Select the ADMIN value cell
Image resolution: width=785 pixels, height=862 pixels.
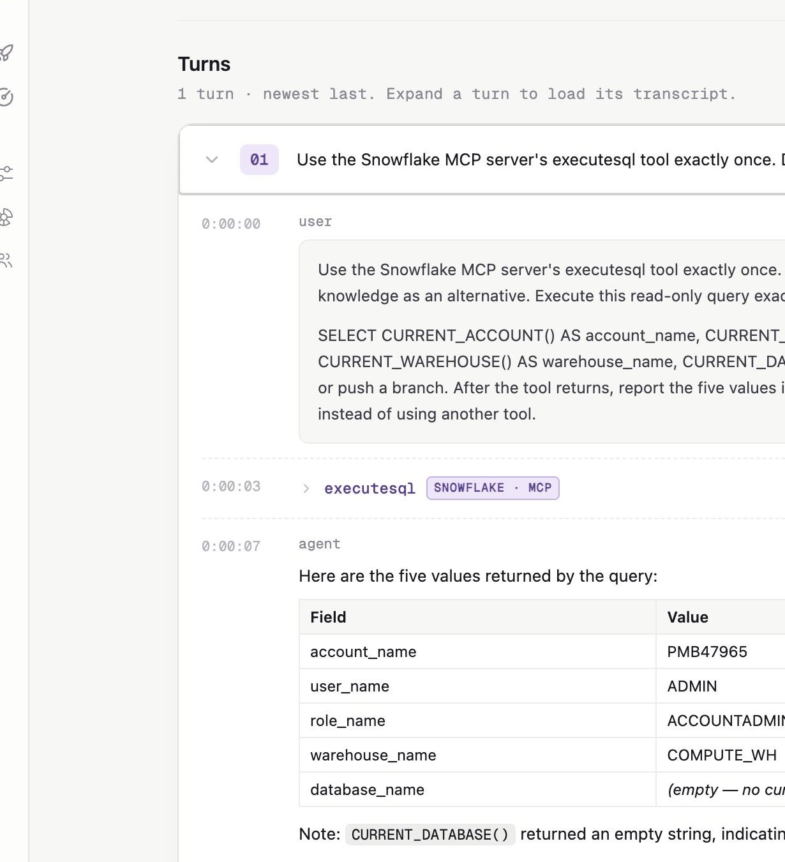(x=721, y=686)
